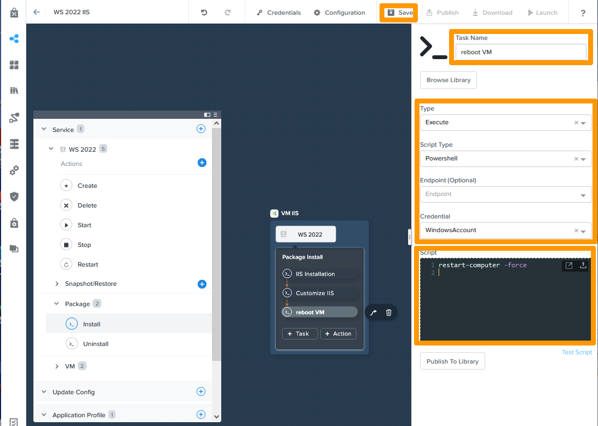This screenshot has height=426, width=598.
Task: Open the Configuration view from the top bar
Action: [339, 13]
